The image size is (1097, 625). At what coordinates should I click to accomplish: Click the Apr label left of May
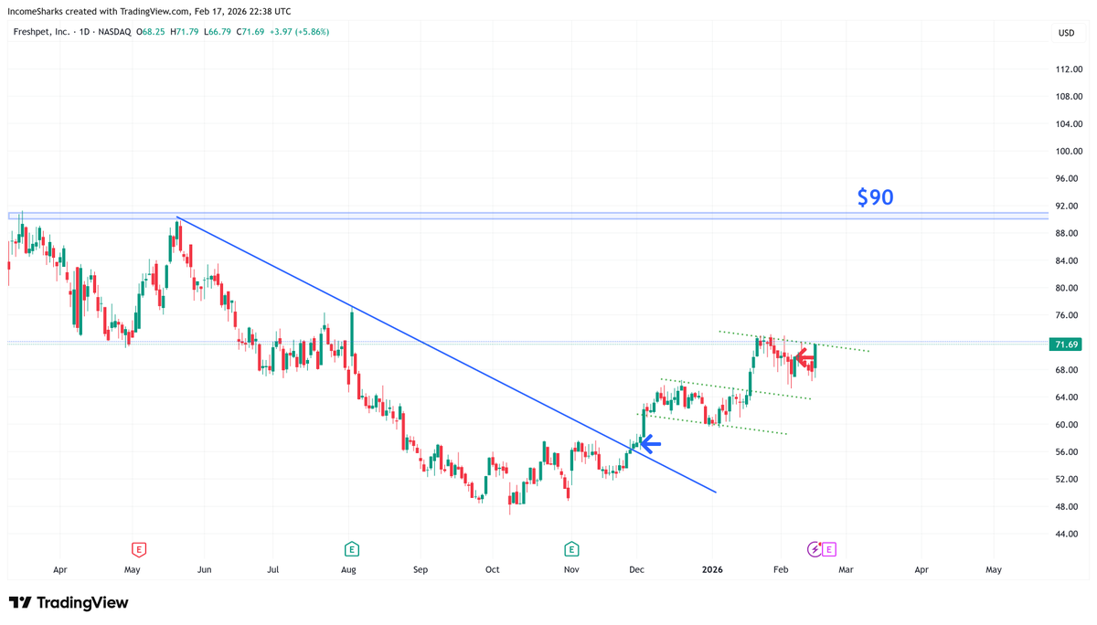click(x=60, y=570)
